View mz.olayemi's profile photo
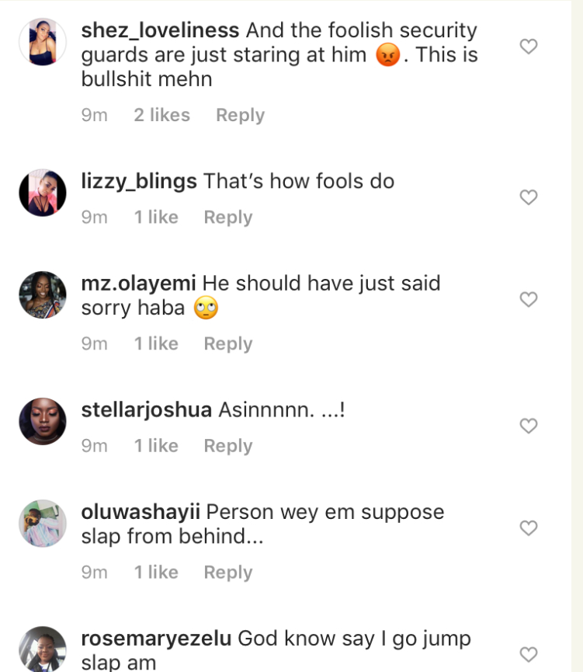Image resolution: width=583 pixels, height=672 pixels. point(42,294)
